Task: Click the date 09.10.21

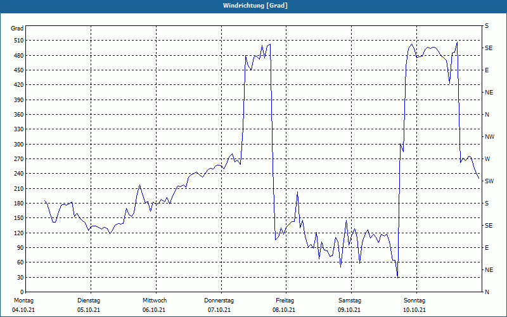Action: [x=349, y=310]
